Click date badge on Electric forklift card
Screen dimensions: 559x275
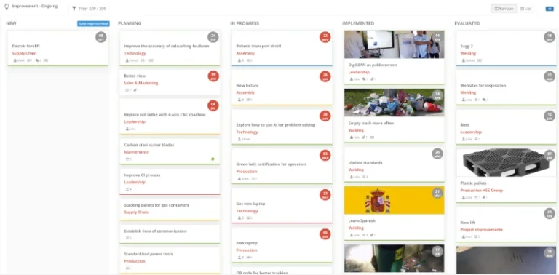[101, 37]
